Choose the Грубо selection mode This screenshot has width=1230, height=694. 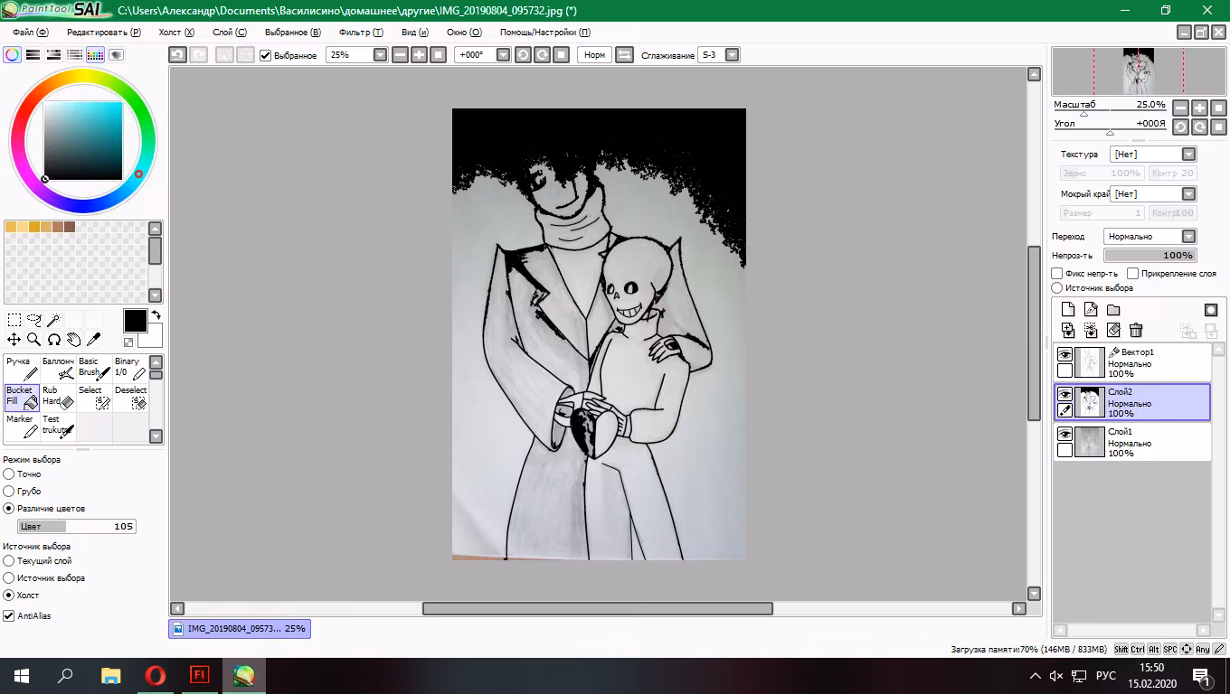tap(9, 491)
